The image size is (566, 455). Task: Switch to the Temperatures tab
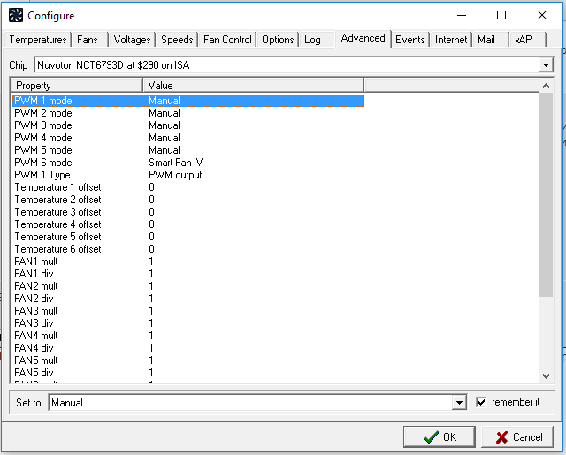tap(38, 40)
